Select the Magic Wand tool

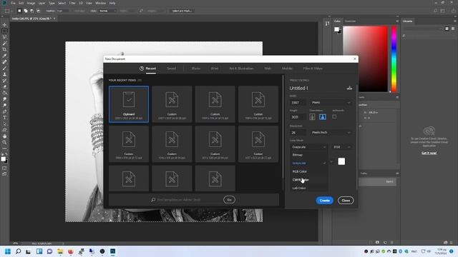[x=4, y=44]
